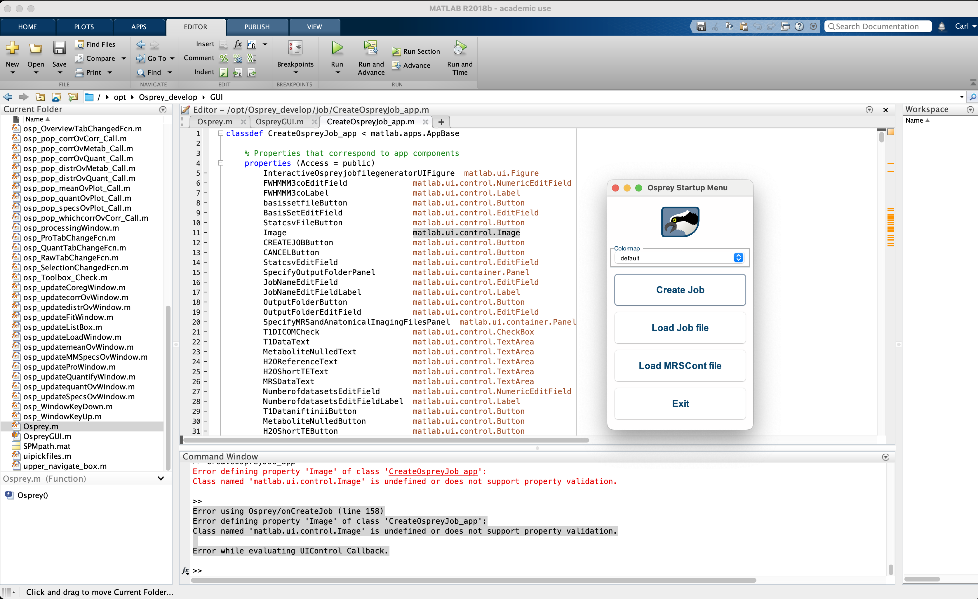978x599 pixels.
Task: Open MATLAB Help via the question mark icon
Action: [799, 26]
